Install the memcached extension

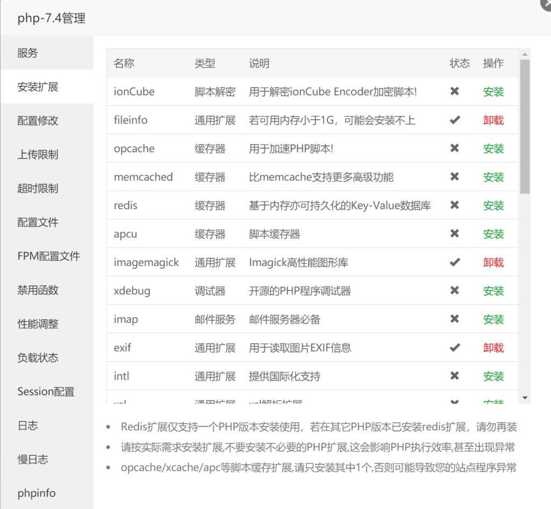tap(493, 177)
